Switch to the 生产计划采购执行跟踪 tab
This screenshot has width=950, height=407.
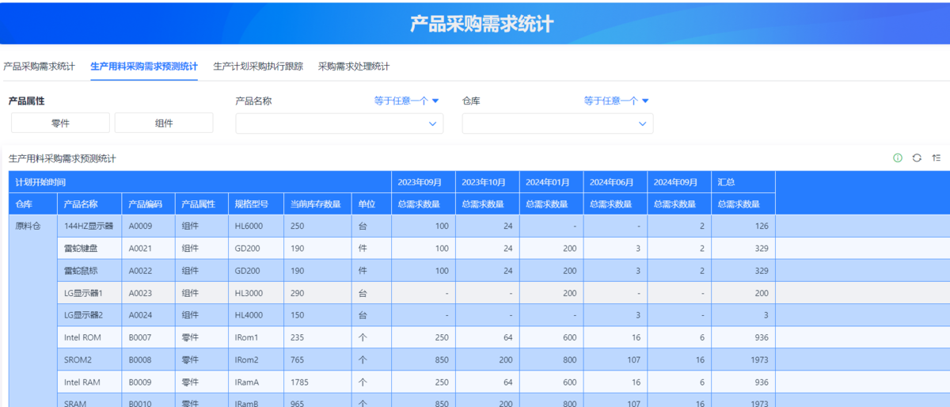point(258,67)
